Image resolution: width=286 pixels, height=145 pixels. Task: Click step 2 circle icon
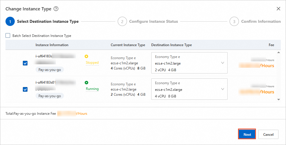122,22
